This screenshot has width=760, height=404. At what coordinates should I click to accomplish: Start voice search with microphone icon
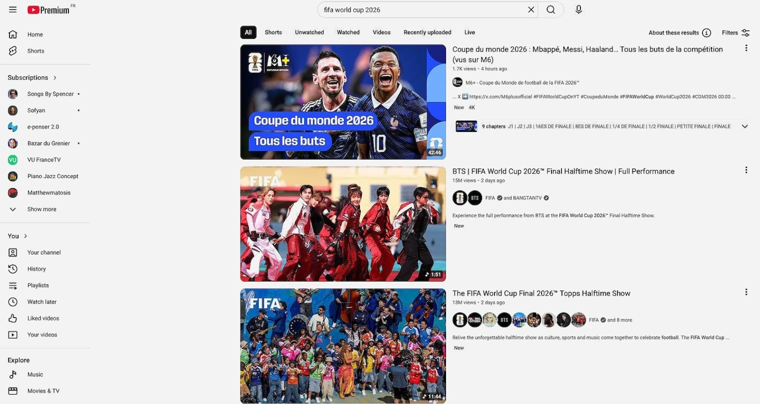pyautogui.click(x=578, y=9)
